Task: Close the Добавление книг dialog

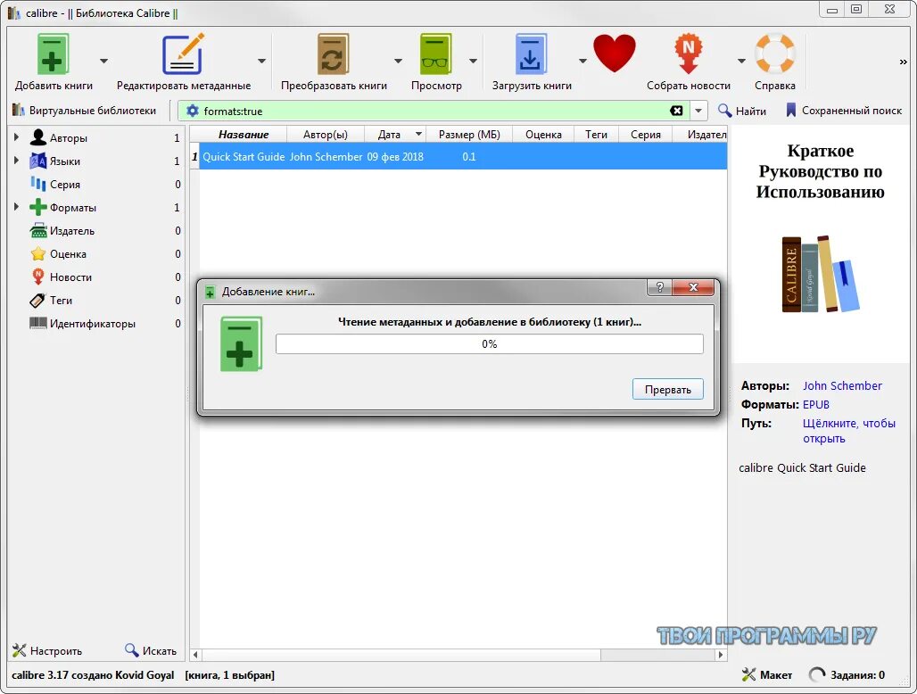Action: click(x=693, y=287)
